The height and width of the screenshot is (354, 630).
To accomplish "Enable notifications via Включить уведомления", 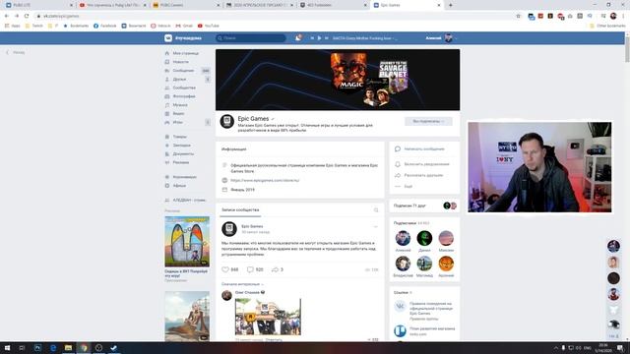I will click(x=426, y=164).
